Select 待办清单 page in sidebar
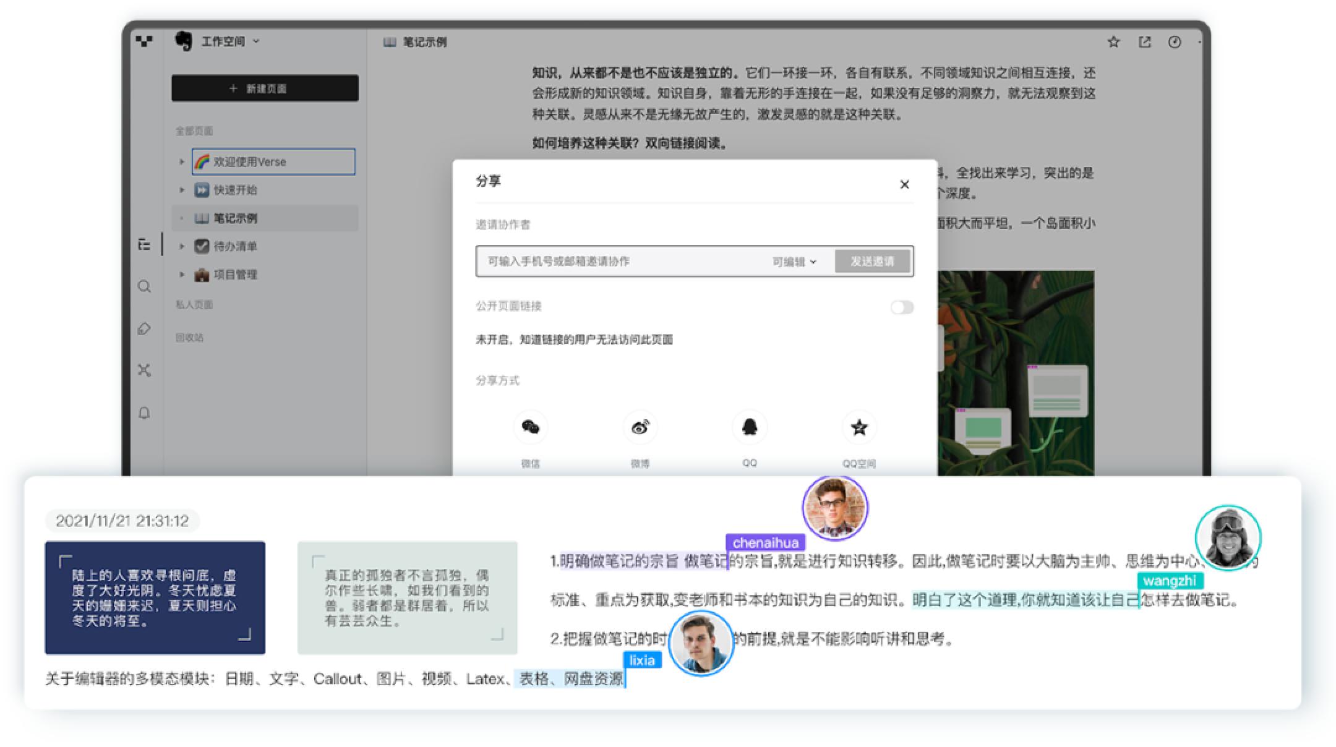Screen dimensions: 1336x747 (x=235, y=246)
